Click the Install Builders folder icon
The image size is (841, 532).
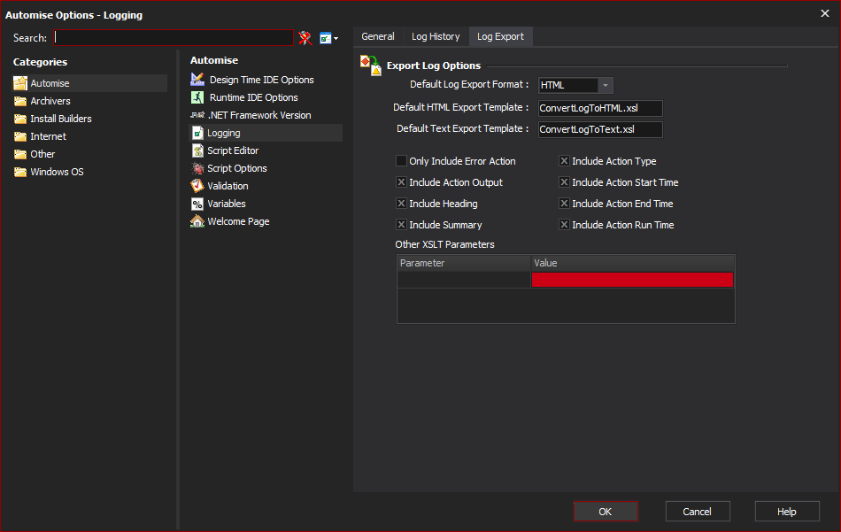[x=20, y=119]
